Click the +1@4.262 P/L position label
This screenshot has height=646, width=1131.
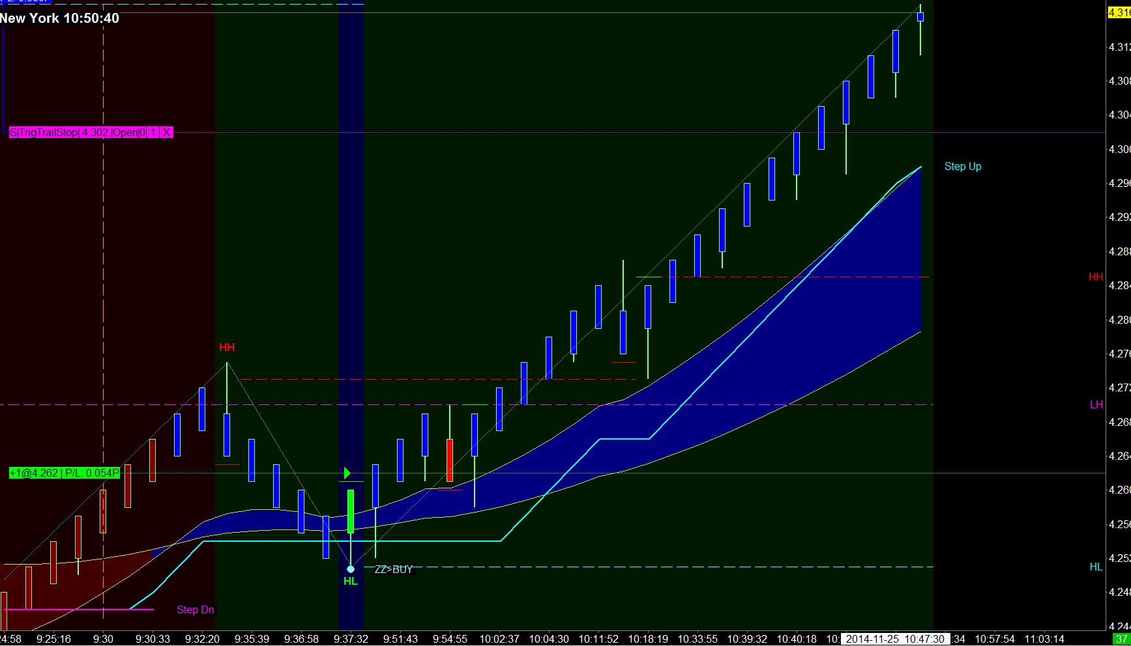65,473
